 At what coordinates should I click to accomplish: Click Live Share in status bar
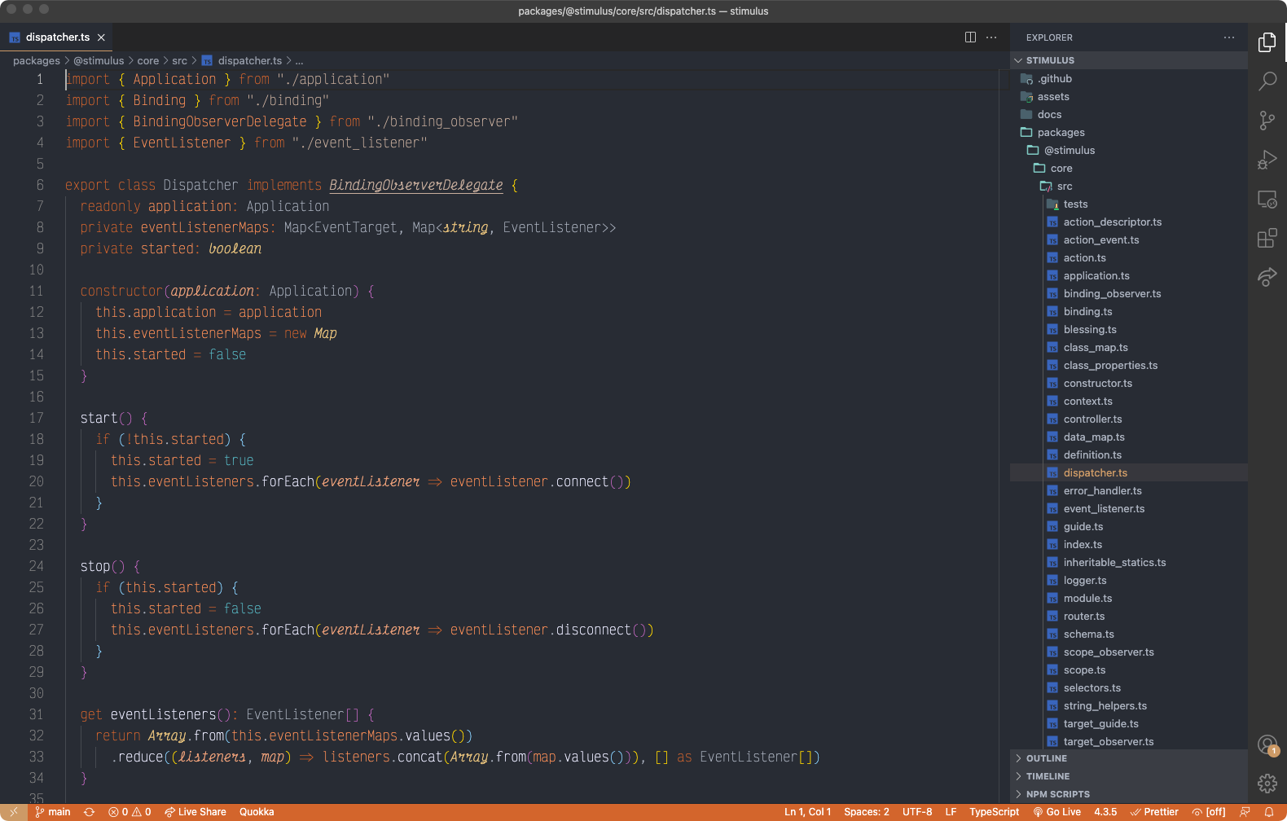[x=195, y=812]
